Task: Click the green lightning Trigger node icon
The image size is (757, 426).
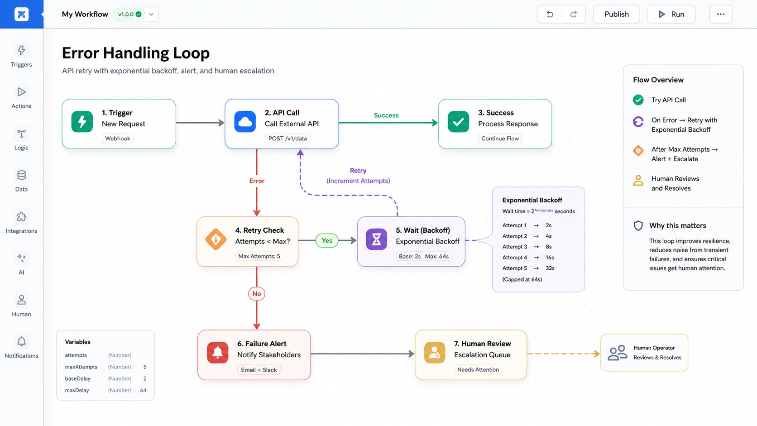Action: (82, 121)
